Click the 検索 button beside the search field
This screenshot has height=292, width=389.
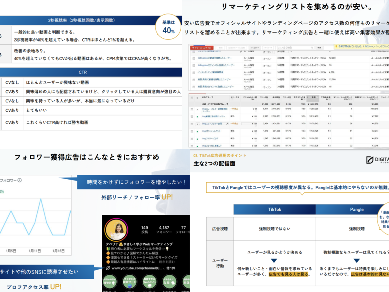319,48
